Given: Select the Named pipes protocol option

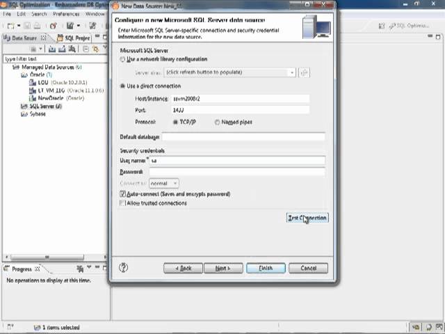Looking at the screenshot, I should (234, 122).
